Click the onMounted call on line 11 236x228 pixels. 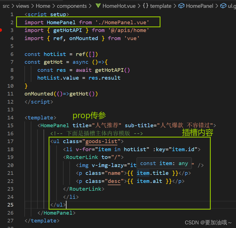[x=39, y=94]
